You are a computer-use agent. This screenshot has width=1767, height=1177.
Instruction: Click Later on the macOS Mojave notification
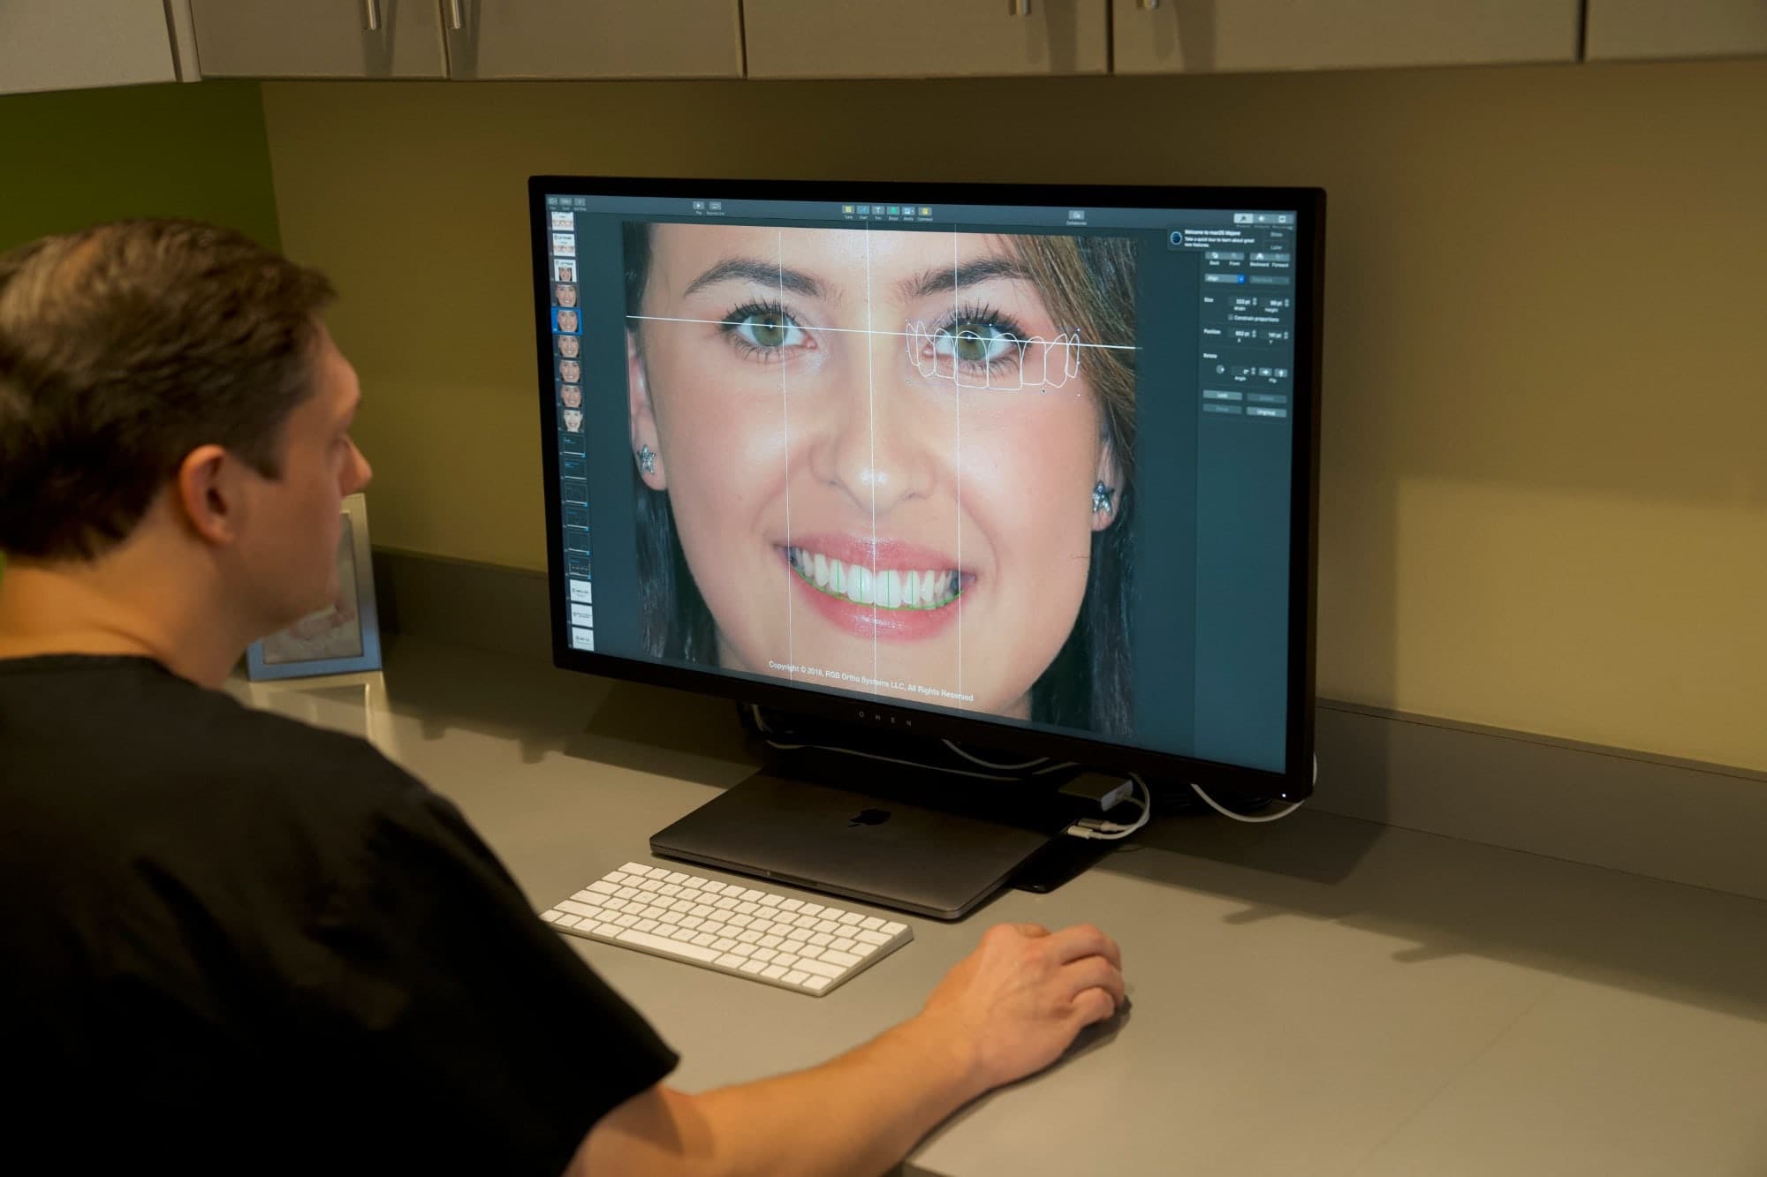pyautogui.click(x=1277, y=247)
